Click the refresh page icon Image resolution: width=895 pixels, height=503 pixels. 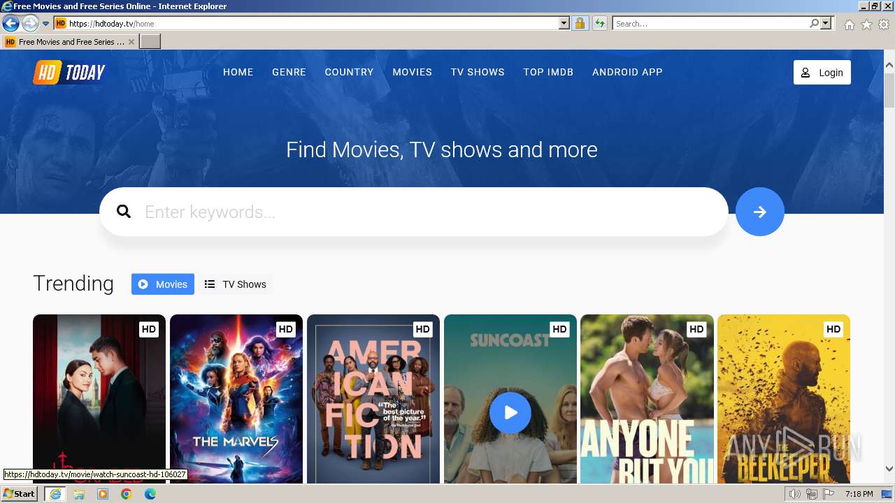click(x=599, y=24)
